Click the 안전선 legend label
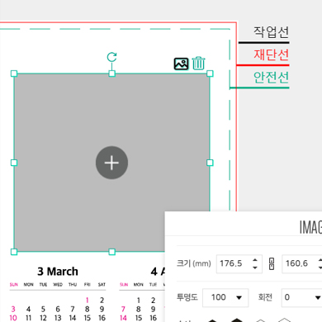322x322 pixels. click(x=271, y=78)
